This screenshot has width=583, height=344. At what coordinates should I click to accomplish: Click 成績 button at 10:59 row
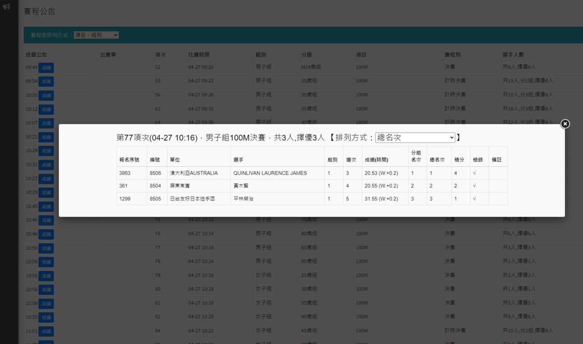tap(46, 304)
